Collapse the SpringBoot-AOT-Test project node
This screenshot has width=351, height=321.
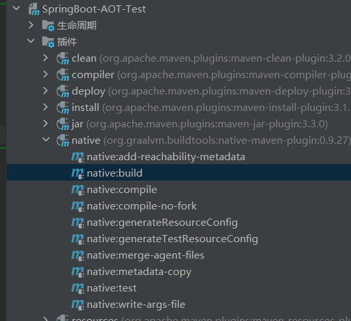(x=16, y=9)
